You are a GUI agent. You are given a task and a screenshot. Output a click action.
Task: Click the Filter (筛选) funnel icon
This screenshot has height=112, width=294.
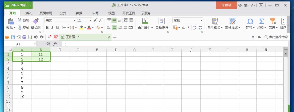pyautogui.click(x=273, y=21)
